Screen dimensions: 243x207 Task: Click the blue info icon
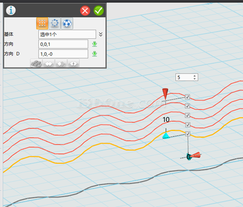click(x=11, y=11)
